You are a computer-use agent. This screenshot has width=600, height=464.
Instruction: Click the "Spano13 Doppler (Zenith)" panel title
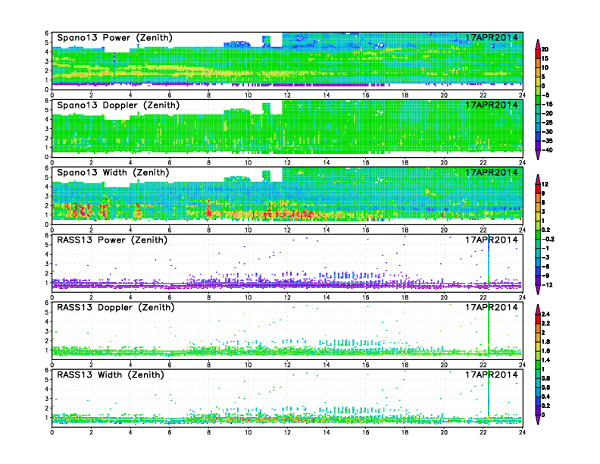118,105
